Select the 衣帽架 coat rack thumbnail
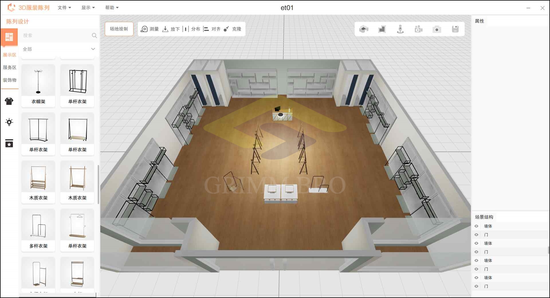Image resolution: width=550 pixels, height=298 pixels. point(38,85)
